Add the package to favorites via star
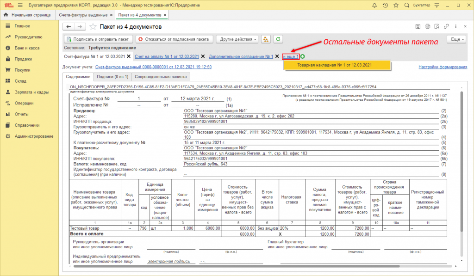 pyautogui.click(x=93, y=26)
